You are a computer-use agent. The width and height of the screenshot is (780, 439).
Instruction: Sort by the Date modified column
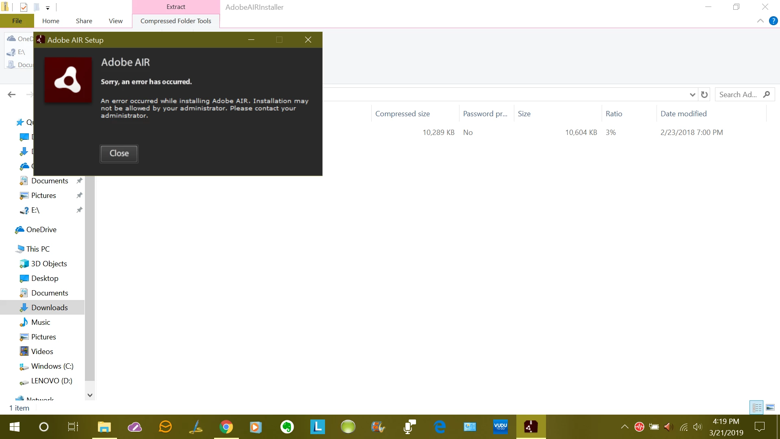[x=684, y=114]
